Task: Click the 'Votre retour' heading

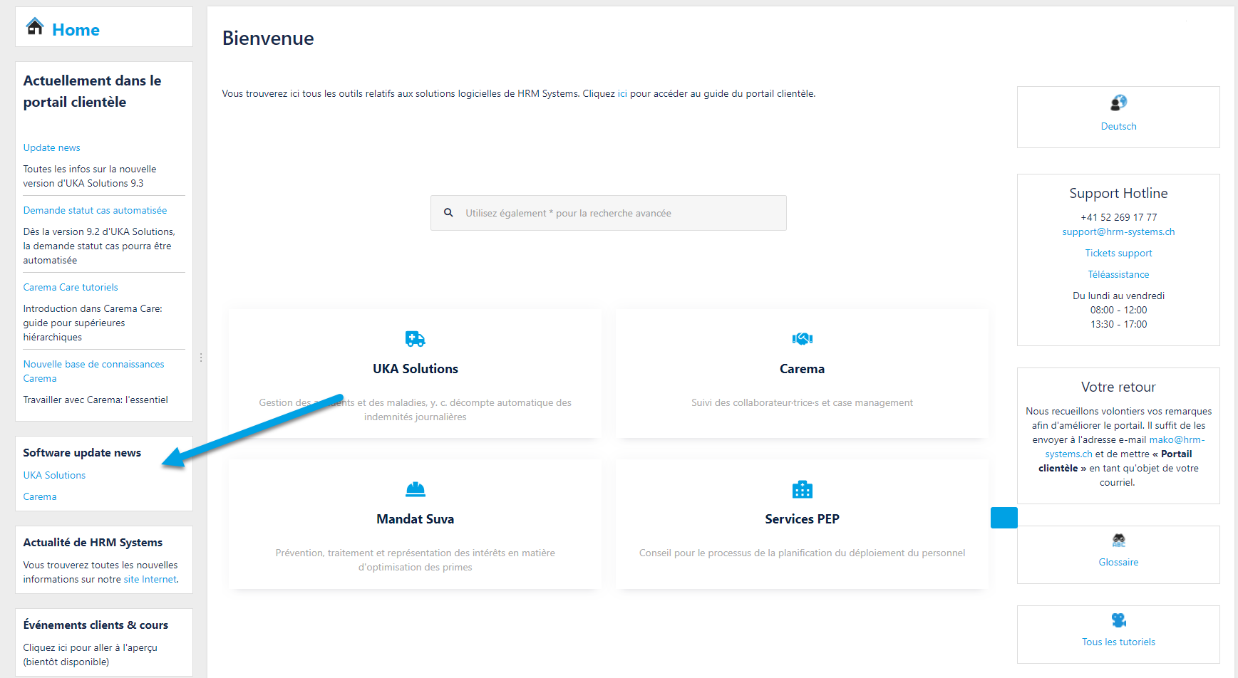Action: click(x=1118, y=387)
